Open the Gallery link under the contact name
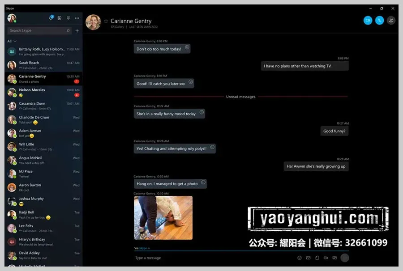 tap(117, 27)
